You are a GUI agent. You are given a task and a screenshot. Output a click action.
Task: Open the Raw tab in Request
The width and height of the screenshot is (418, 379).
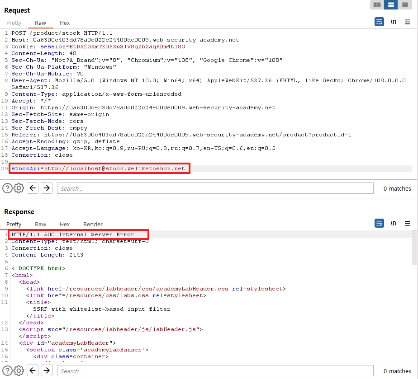[41, 23]
